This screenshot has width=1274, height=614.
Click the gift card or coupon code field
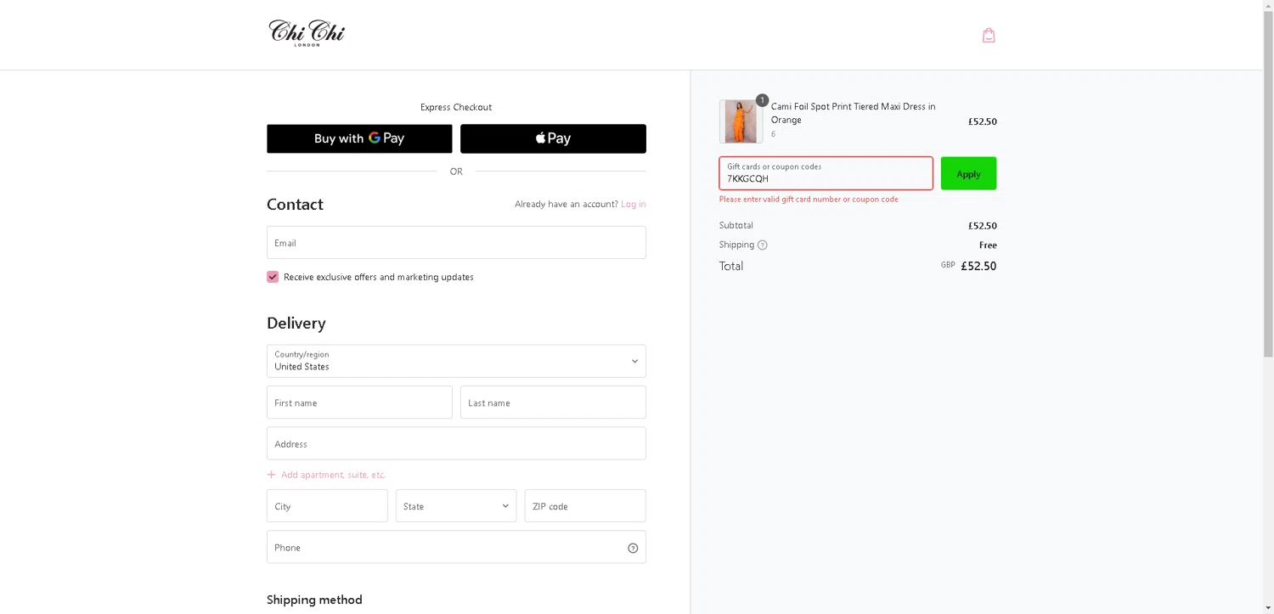click(826, 173)
